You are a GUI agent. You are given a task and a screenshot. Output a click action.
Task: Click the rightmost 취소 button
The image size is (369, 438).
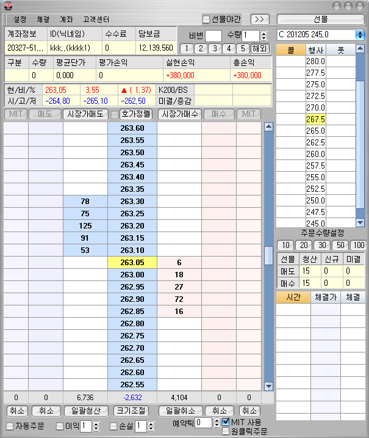[249, 411]
